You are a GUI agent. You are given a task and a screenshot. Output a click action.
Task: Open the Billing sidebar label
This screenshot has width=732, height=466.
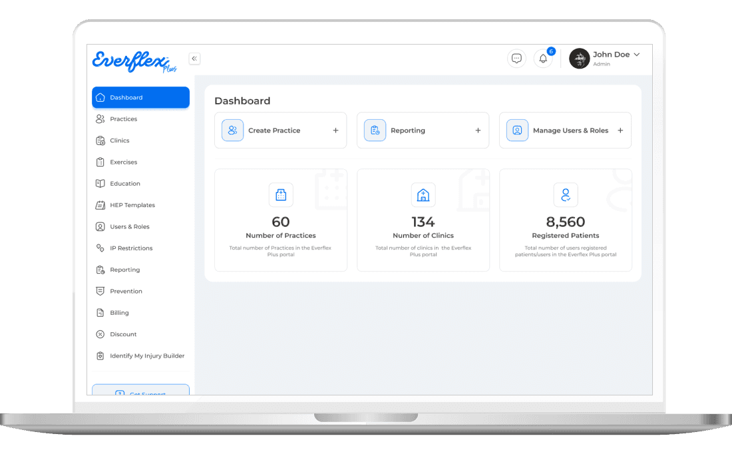119,312
